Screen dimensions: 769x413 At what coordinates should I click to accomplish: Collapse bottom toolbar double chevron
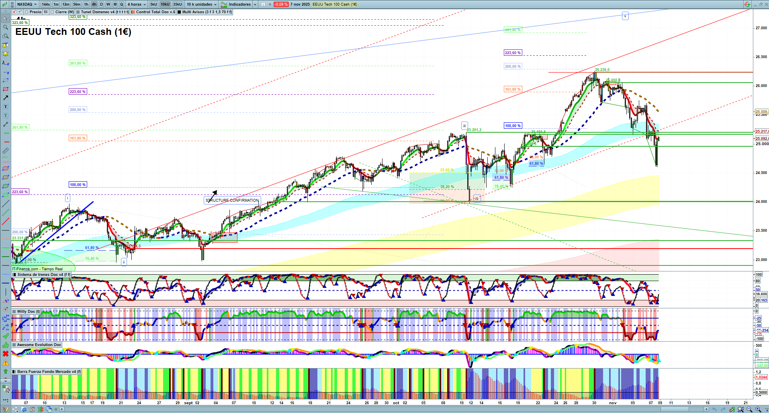(57, 409)
